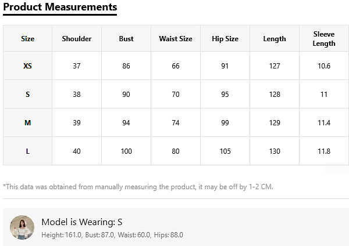Viewport: 349px width, 246px height.
Task: Click the Length column header
Action: coord(275,39)
